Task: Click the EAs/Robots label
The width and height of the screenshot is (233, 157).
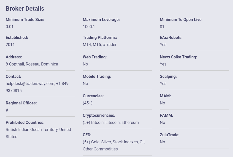Action: [171, 38]
